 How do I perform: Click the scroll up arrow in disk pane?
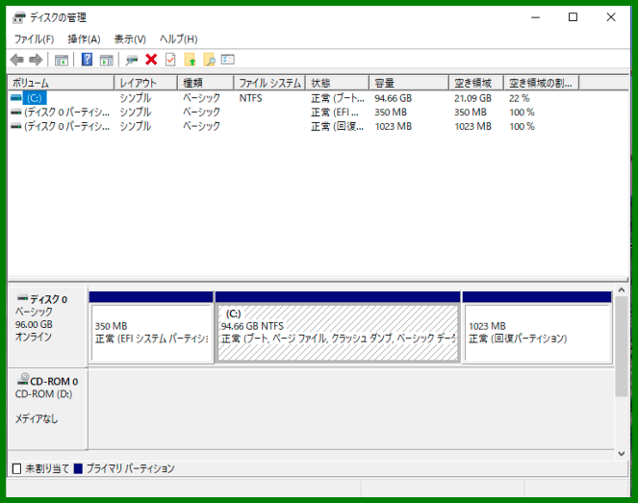[621, 290]
